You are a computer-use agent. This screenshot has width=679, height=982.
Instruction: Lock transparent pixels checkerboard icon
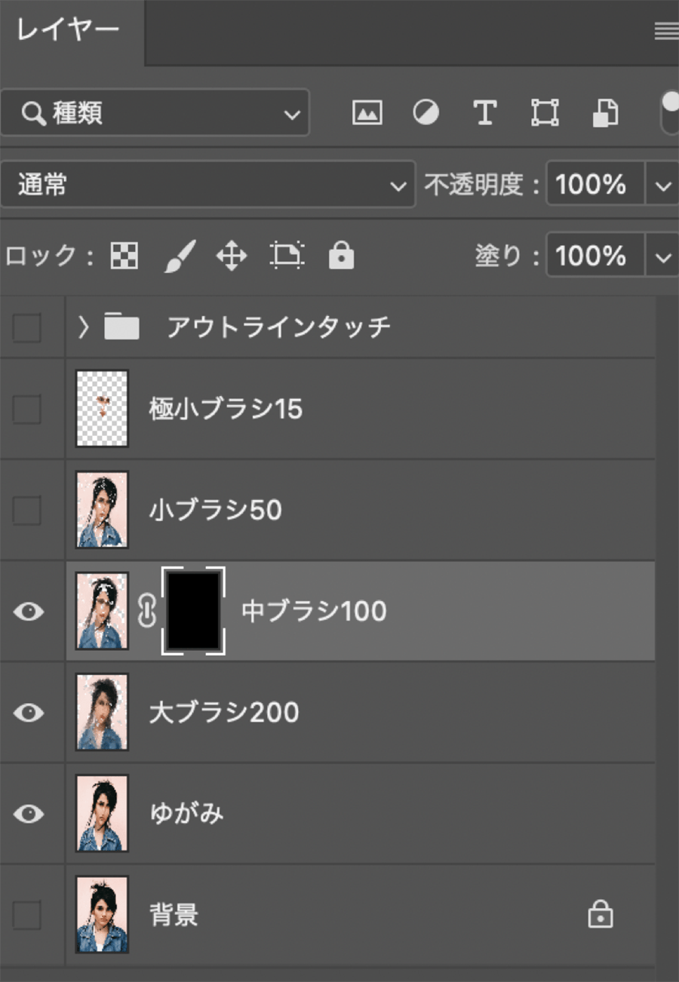[x=124, y=257]
